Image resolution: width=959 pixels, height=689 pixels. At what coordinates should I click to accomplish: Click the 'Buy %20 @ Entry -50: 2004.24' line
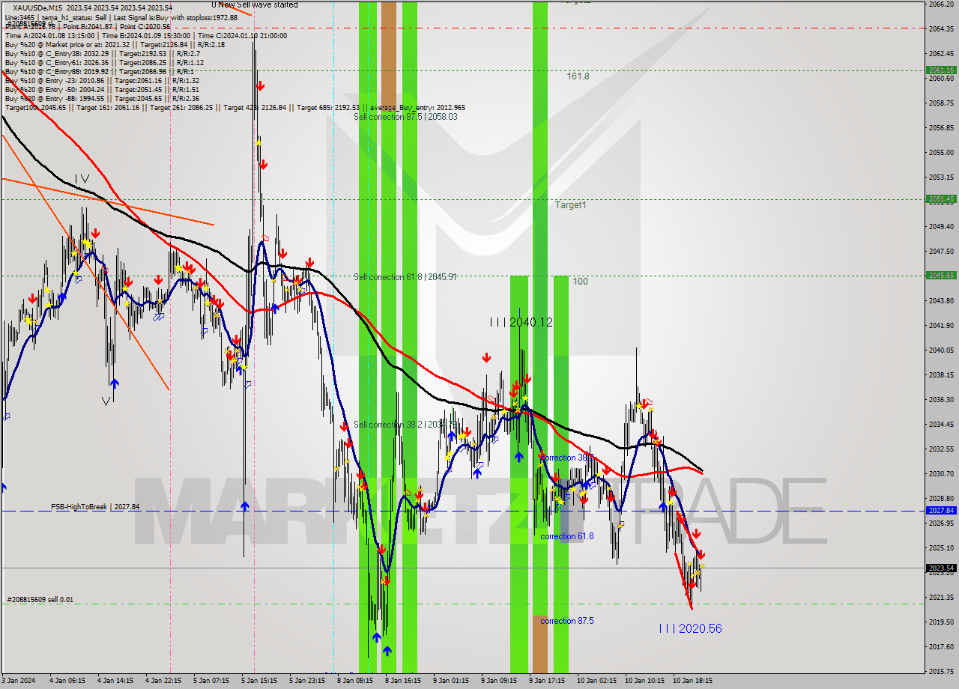102,90
